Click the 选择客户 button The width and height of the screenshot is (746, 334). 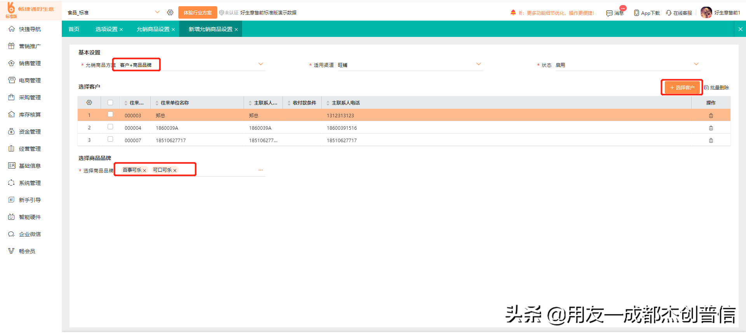click(682, 87)
